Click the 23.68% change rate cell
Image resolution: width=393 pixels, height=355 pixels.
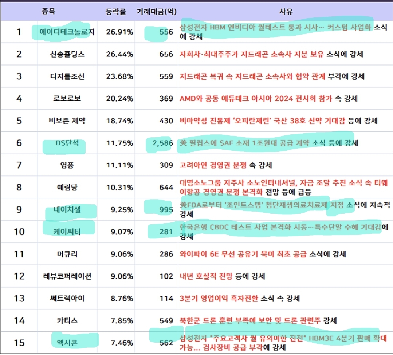click(119, 76)
